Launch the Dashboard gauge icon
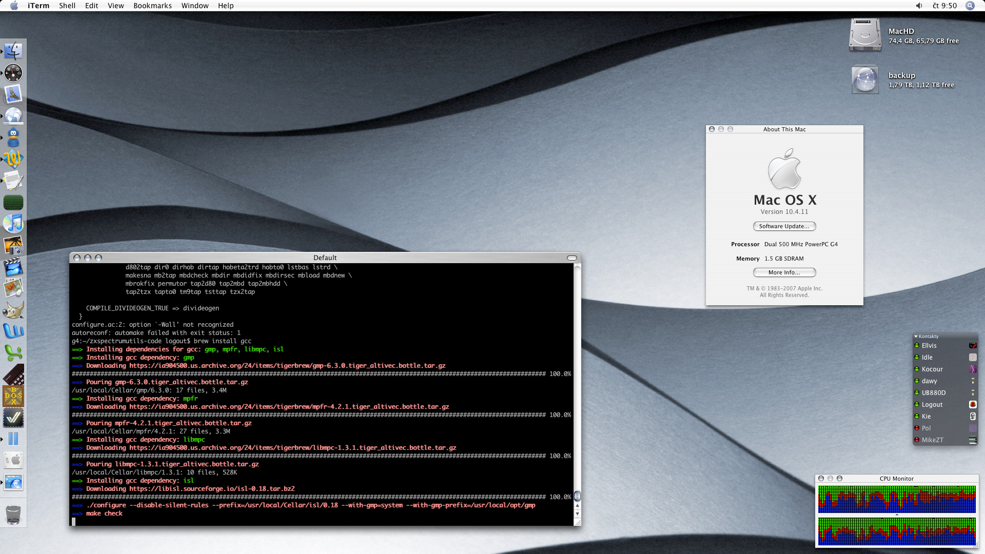985x554 pixels. (x=13, y=73)
